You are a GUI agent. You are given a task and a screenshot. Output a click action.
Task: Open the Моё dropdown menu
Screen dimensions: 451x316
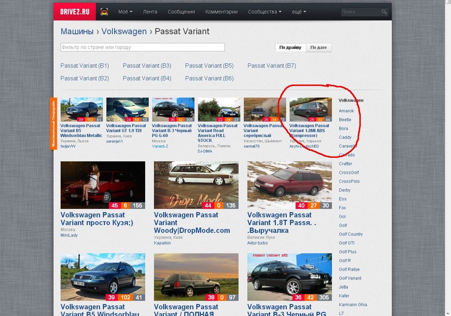click(x=125, y=12)
